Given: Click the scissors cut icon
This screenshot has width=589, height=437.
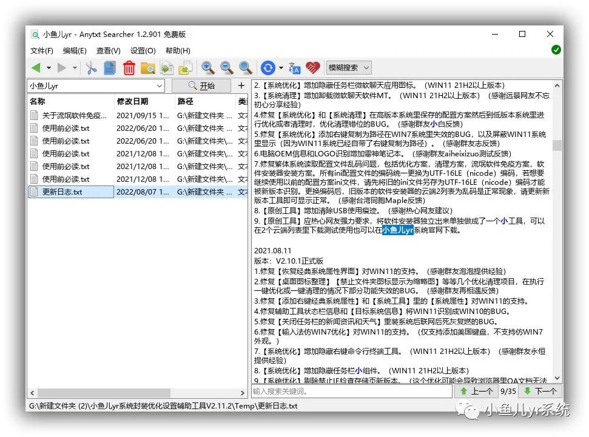Looking at the screenshot, I should 91,68.
